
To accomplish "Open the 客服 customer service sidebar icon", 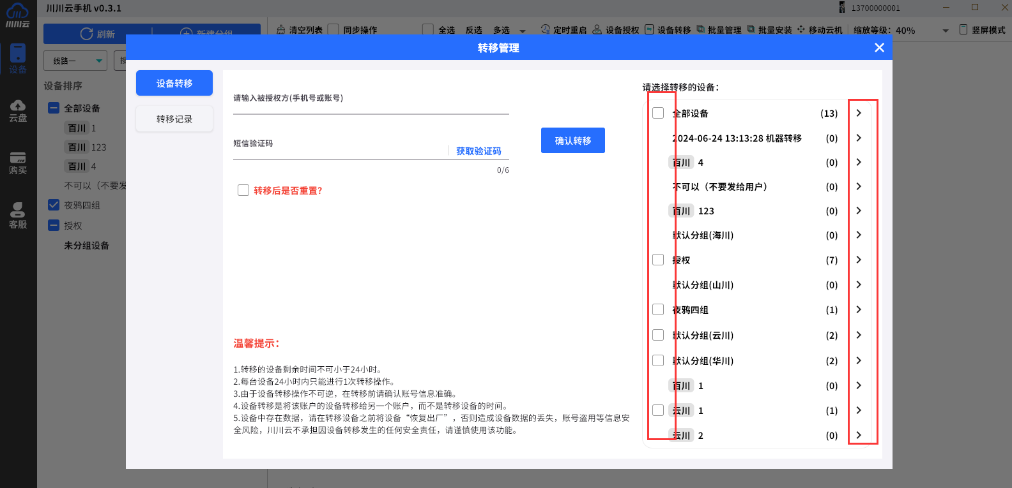I will [x=18, y=215].
